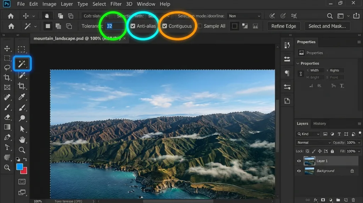Select the Type tool in tools panel
The width and height of the screenshot is (363, 203).
click(7, 147)
